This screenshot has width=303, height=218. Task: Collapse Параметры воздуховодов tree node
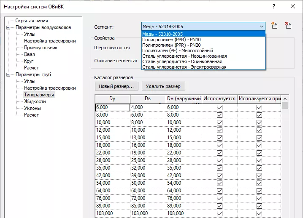click(x=9, y=27)
